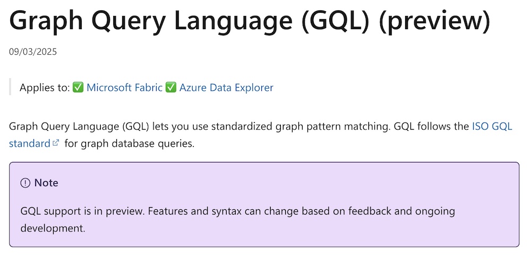
Task: Click the info icon beside Note
Action: [x=25, y=183]
